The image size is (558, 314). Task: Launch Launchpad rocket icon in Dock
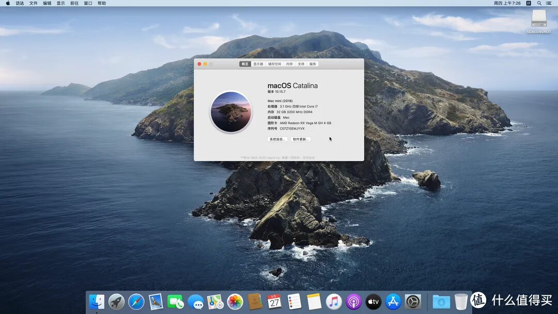pyautogui.click(x=116, y=302)
